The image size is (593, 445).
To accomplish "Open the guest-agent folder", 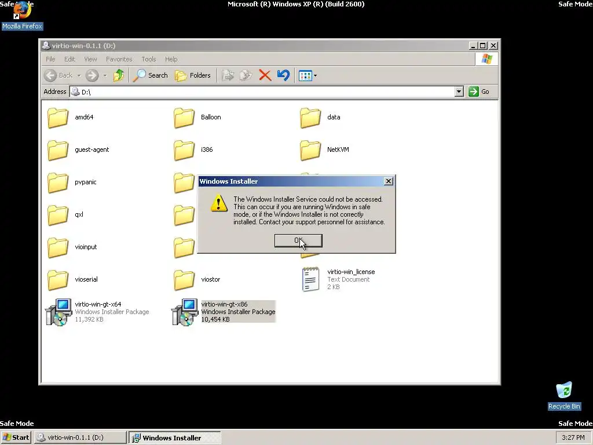I will pos(78,150).
